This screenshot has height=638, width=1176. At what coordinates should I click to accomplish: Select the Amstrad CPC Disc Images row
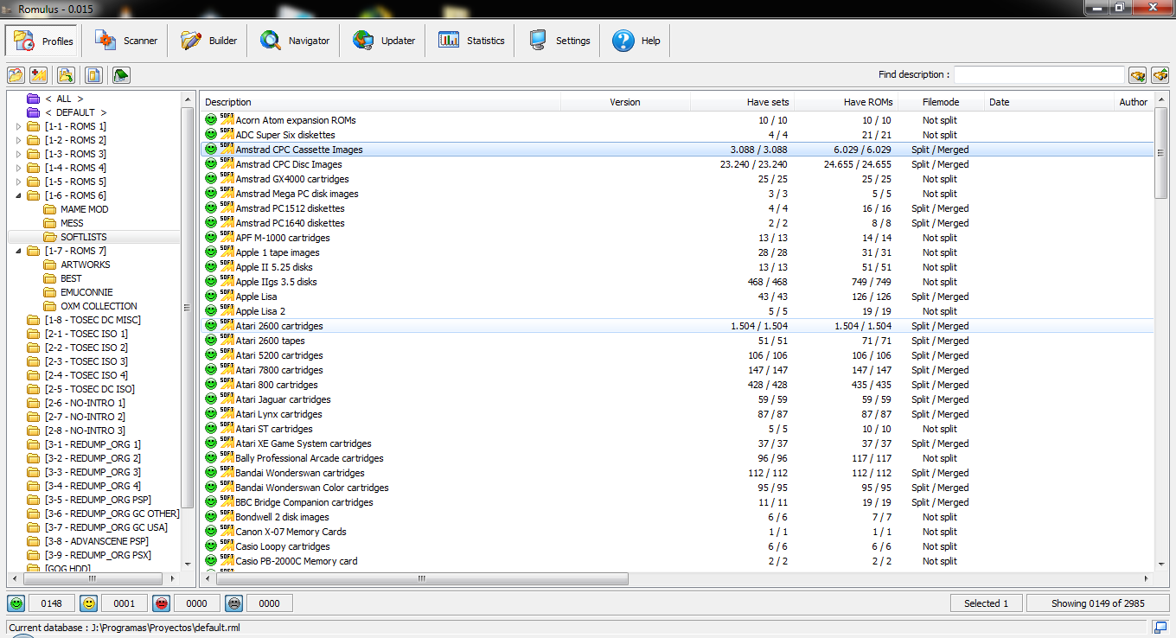point(678,164)
